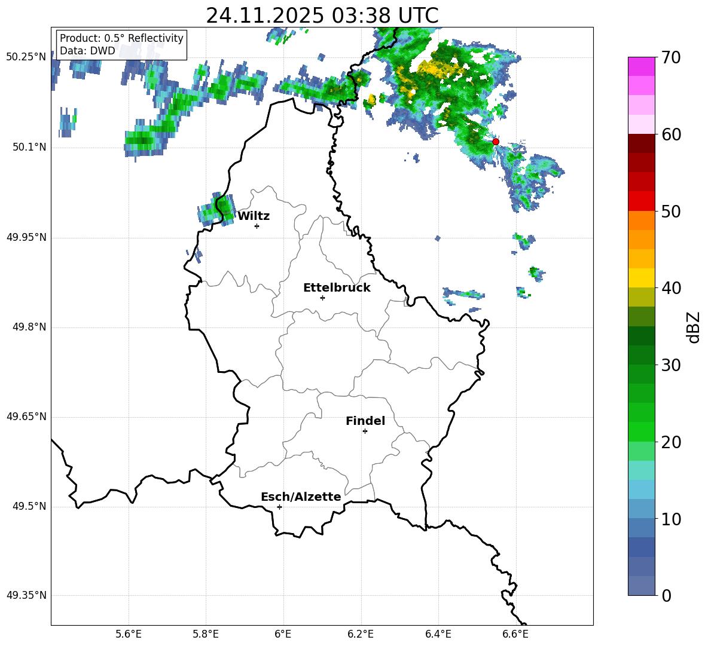Click the Findel city label
708x646 pixels.
pyautogui.click(x=365, y=421)
